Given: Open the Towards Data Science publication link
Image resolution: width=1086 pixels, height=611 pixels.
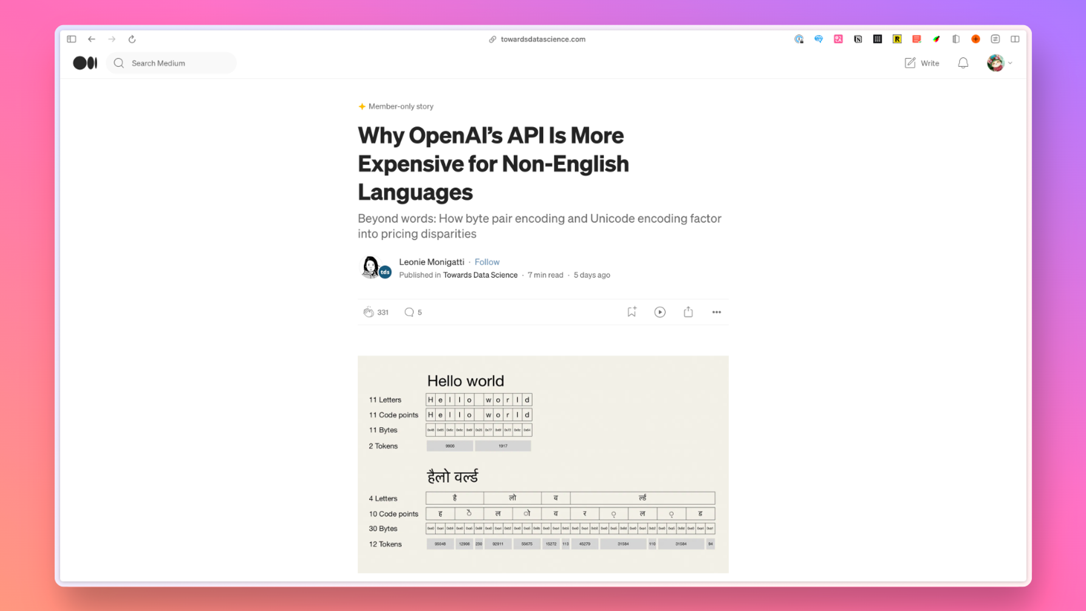Looking at the screenshot, I should [480, 275].
